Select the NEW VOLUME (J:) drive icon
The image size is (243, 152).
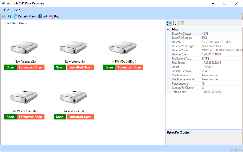tap(123, 48)
